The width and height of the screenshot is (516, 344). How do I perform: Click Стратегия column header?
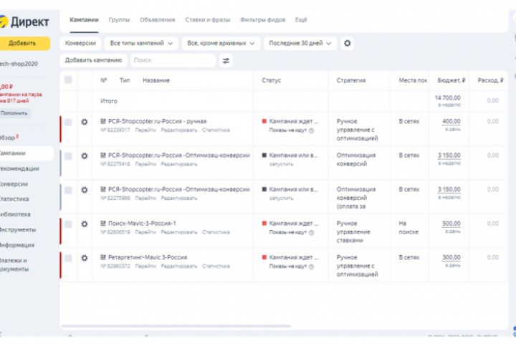(x=350, y=80)
